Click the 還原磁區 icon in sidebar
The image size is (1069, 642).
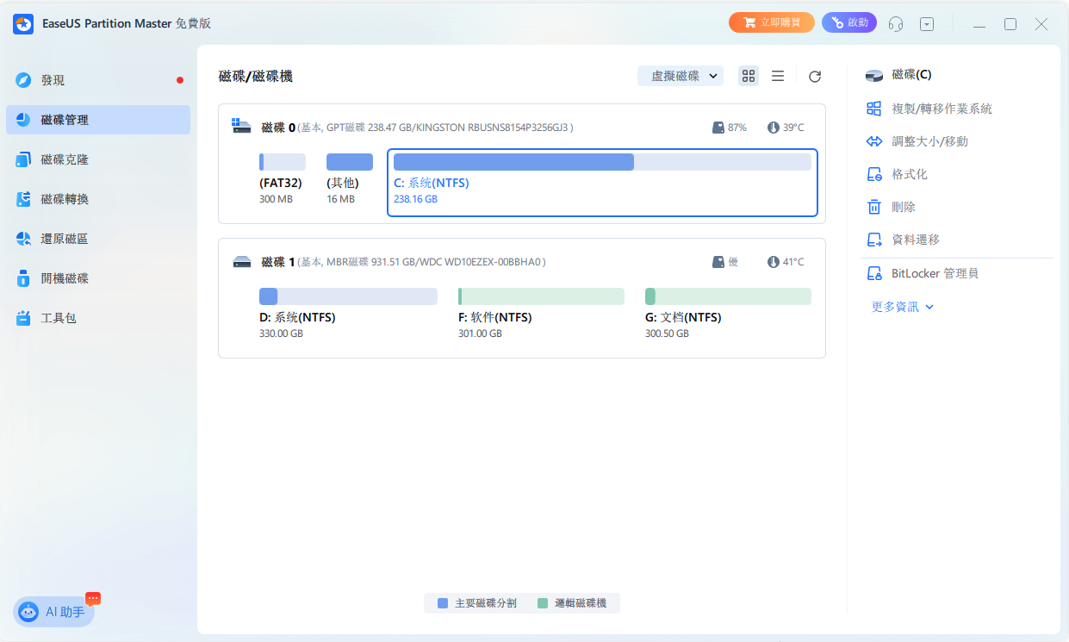tap(24, 239)
